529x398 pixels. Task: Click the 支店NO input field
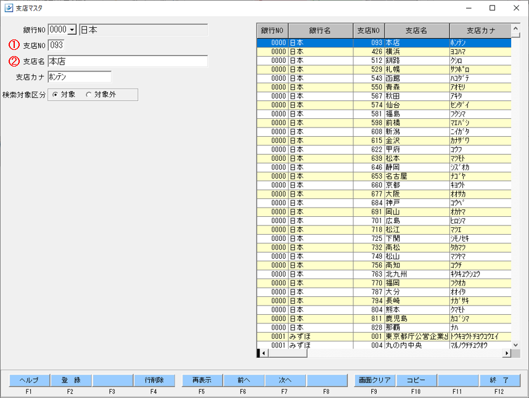pos(56,45)
